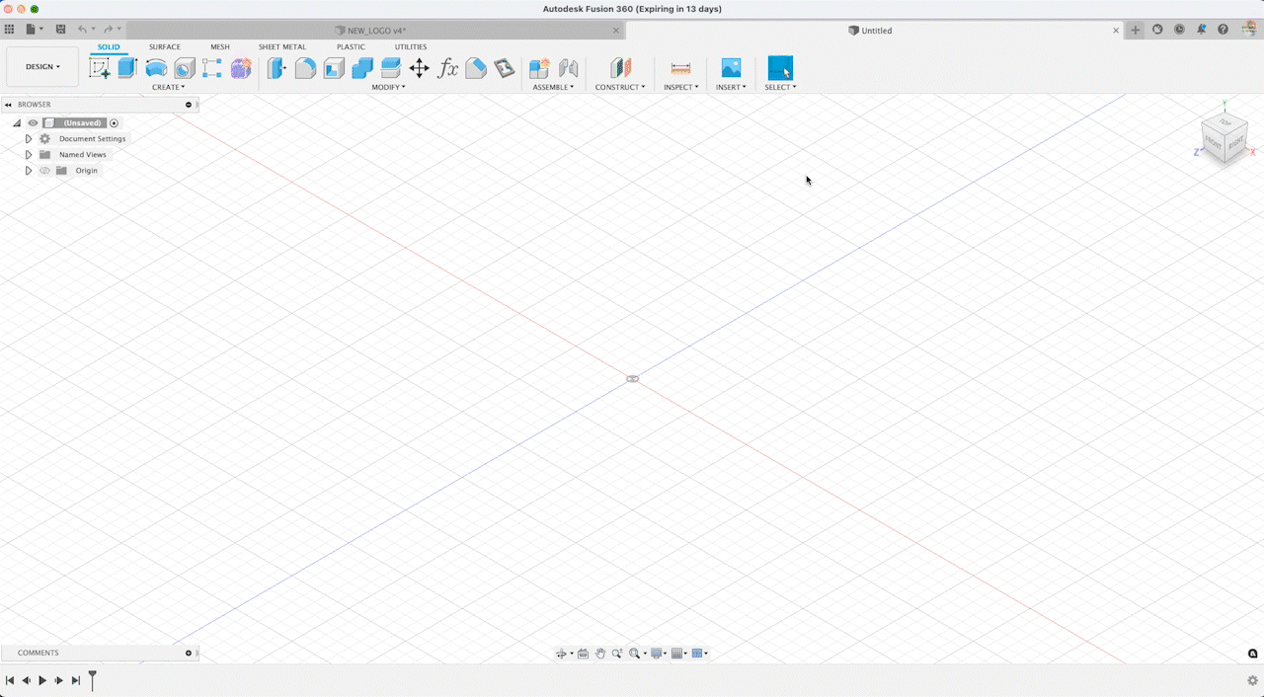Screen dimensions: 1264x697
Task: Click the Save icon
Action: point(60,30)
